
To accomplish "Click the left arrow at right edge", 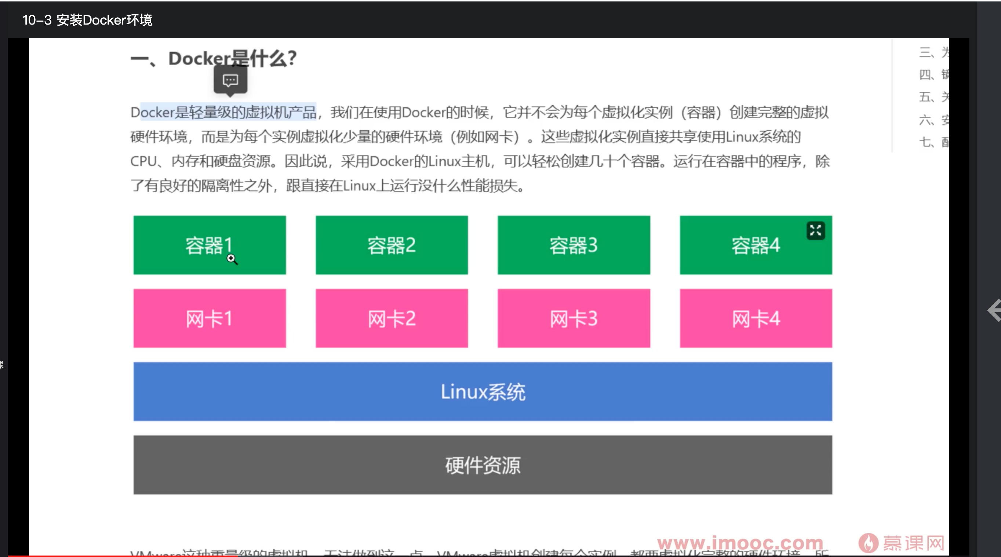I will (994, 310).
